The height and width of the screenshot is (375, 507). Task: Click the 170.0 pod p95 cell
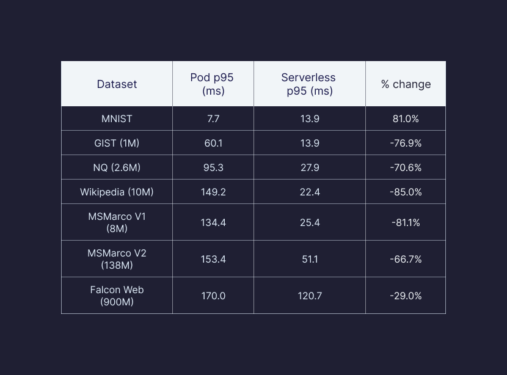[x=213, y=296]
